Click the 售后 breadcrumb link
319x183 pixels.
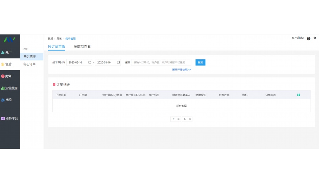pos(50,39)
